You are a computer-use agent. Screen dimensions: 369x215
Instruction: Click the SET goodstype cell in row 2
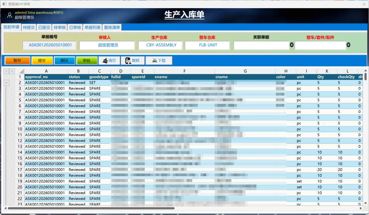(99, 82)
